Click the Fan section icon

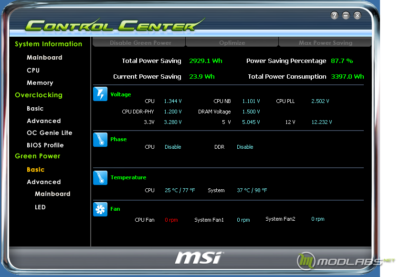click(100, 209)
